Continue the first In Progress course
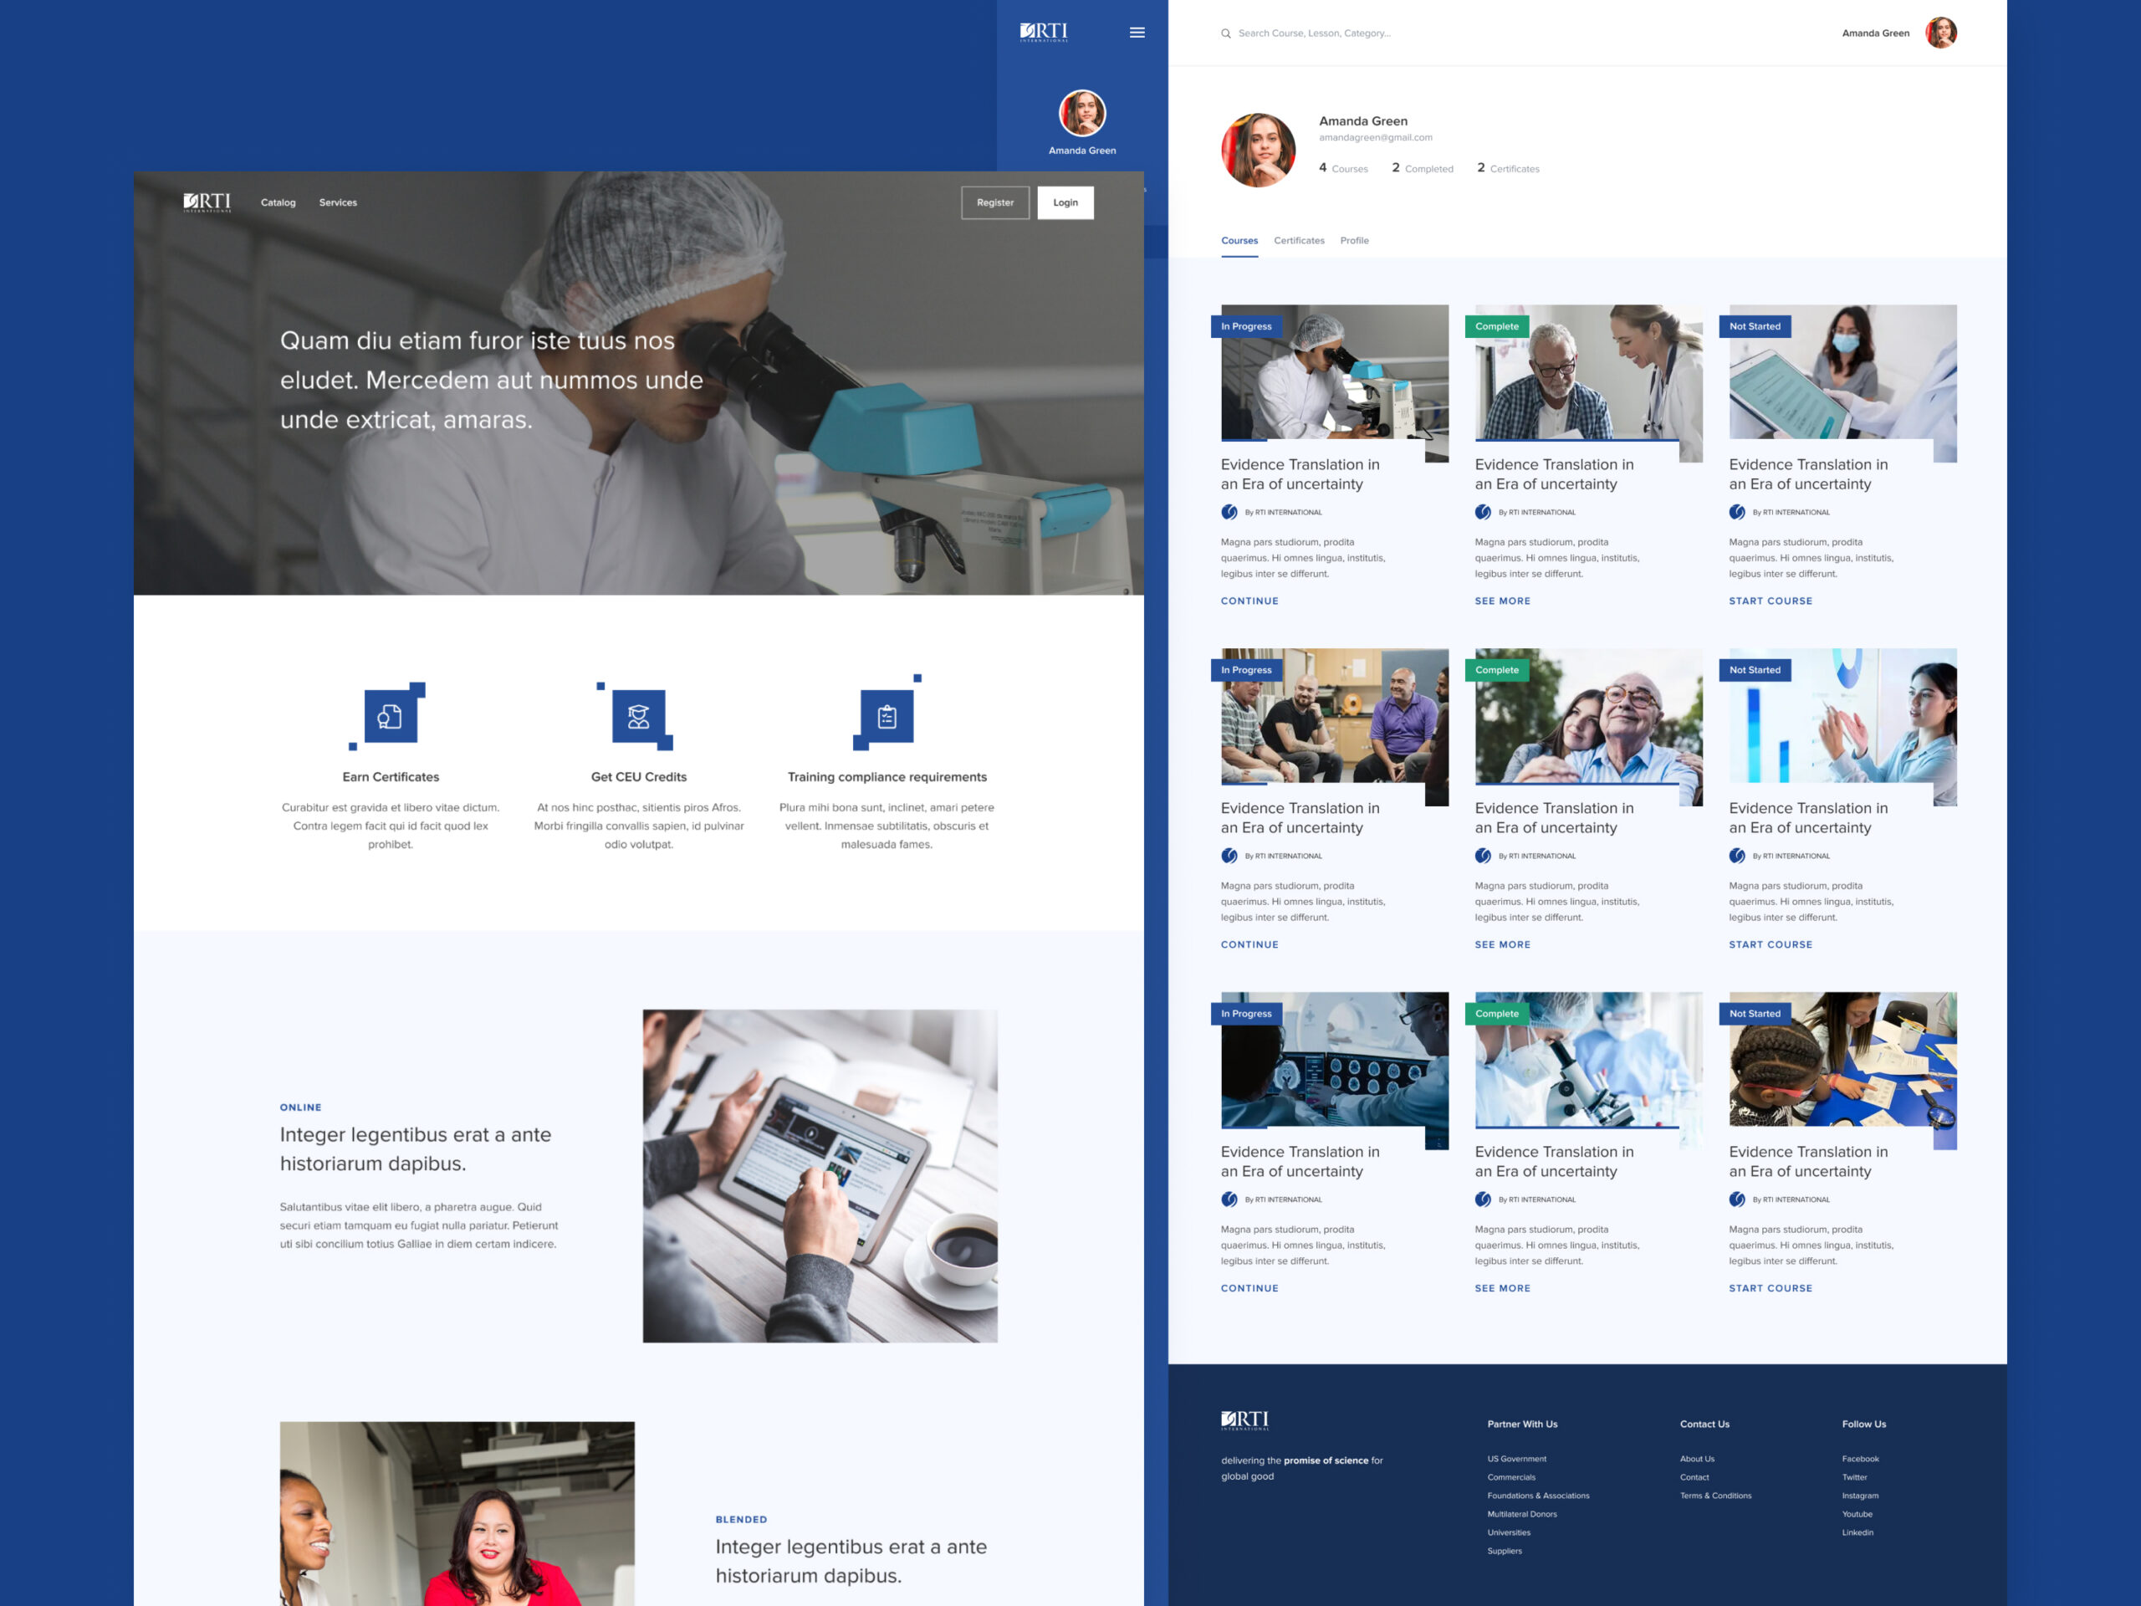 [1249, 601]
